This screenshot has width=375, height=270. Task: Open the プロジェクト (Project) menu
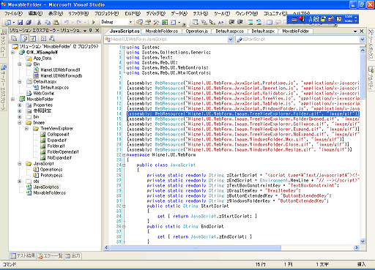tap(107, 13)
